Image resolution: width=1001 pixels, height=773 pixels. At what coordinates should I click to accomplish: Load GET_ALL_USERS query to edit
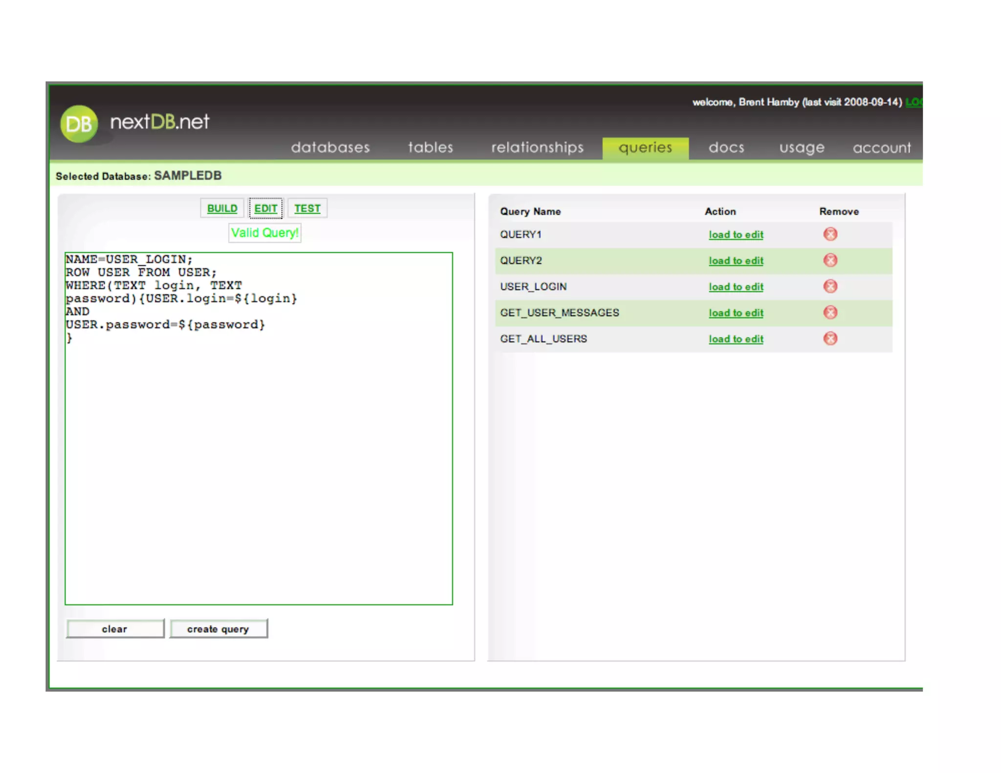[736, 339]
